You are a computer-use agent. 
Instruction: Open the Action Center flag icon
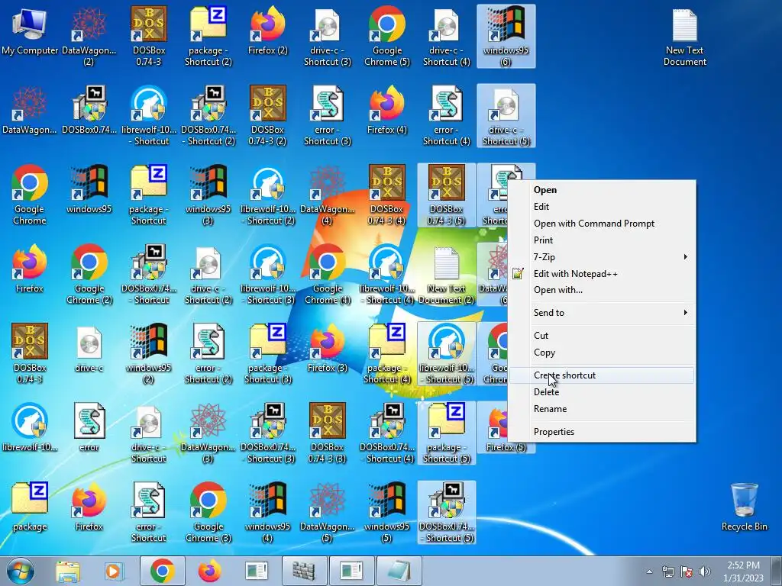coord(687,572)
